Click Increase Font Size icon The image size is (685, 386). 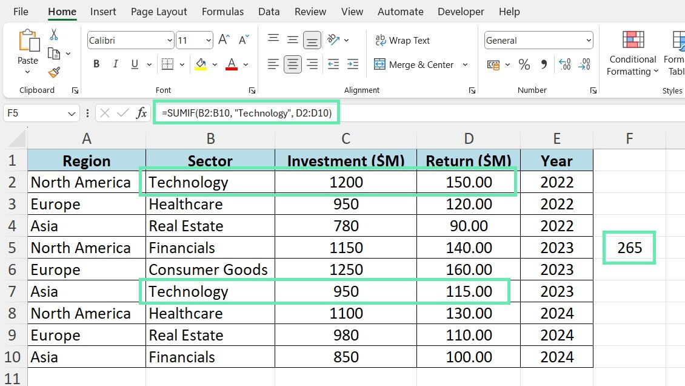tap(224, 41)
